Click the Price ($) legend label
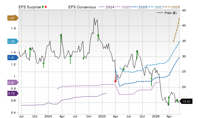Screen dimensions: 198x118 170,13
